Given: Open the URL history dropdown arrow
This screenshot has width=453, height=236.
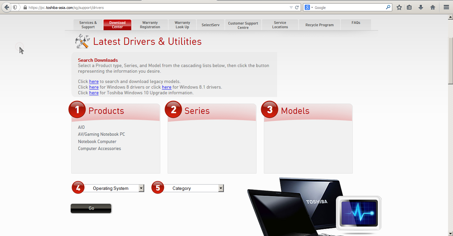Looking at the screenshot, I should click(291, 7).
